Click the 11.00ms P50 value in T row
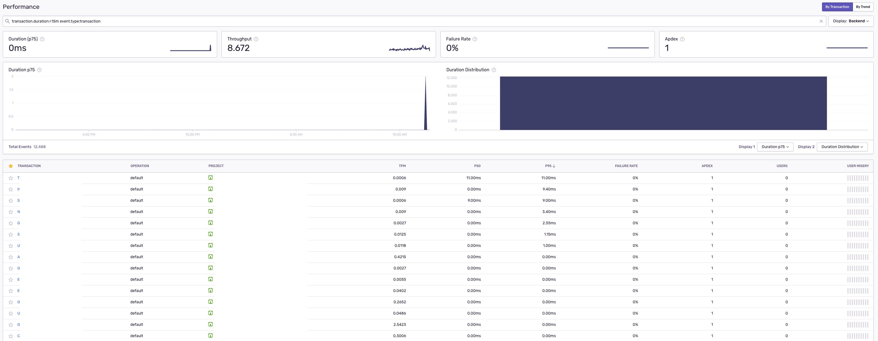Viewport: 878px width, 341px height. click(473, 178)
